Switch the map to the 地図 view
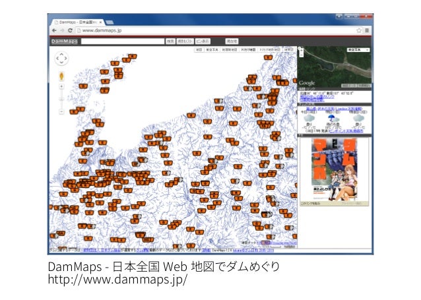 199,49
